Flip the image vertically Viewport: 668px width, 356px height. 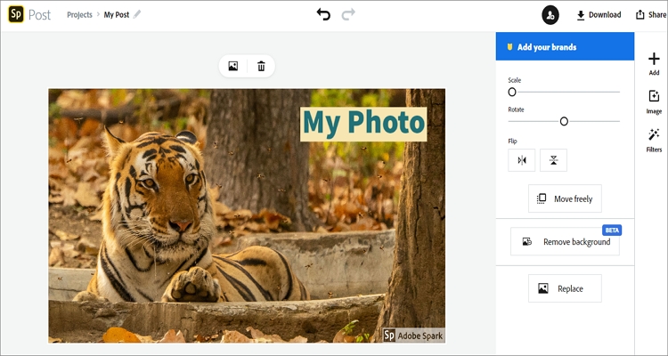pos(553,160)
